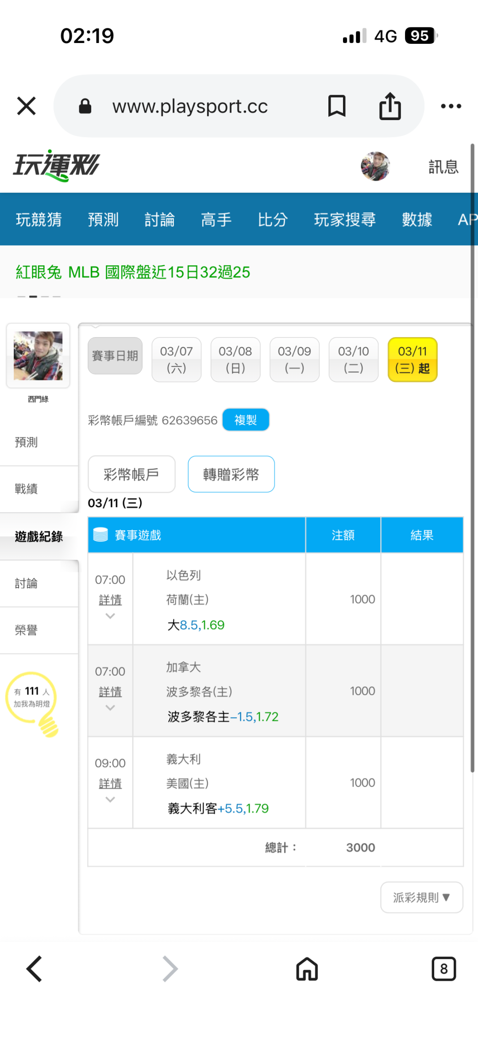Open the three-dot more options menu

(451, 106)
